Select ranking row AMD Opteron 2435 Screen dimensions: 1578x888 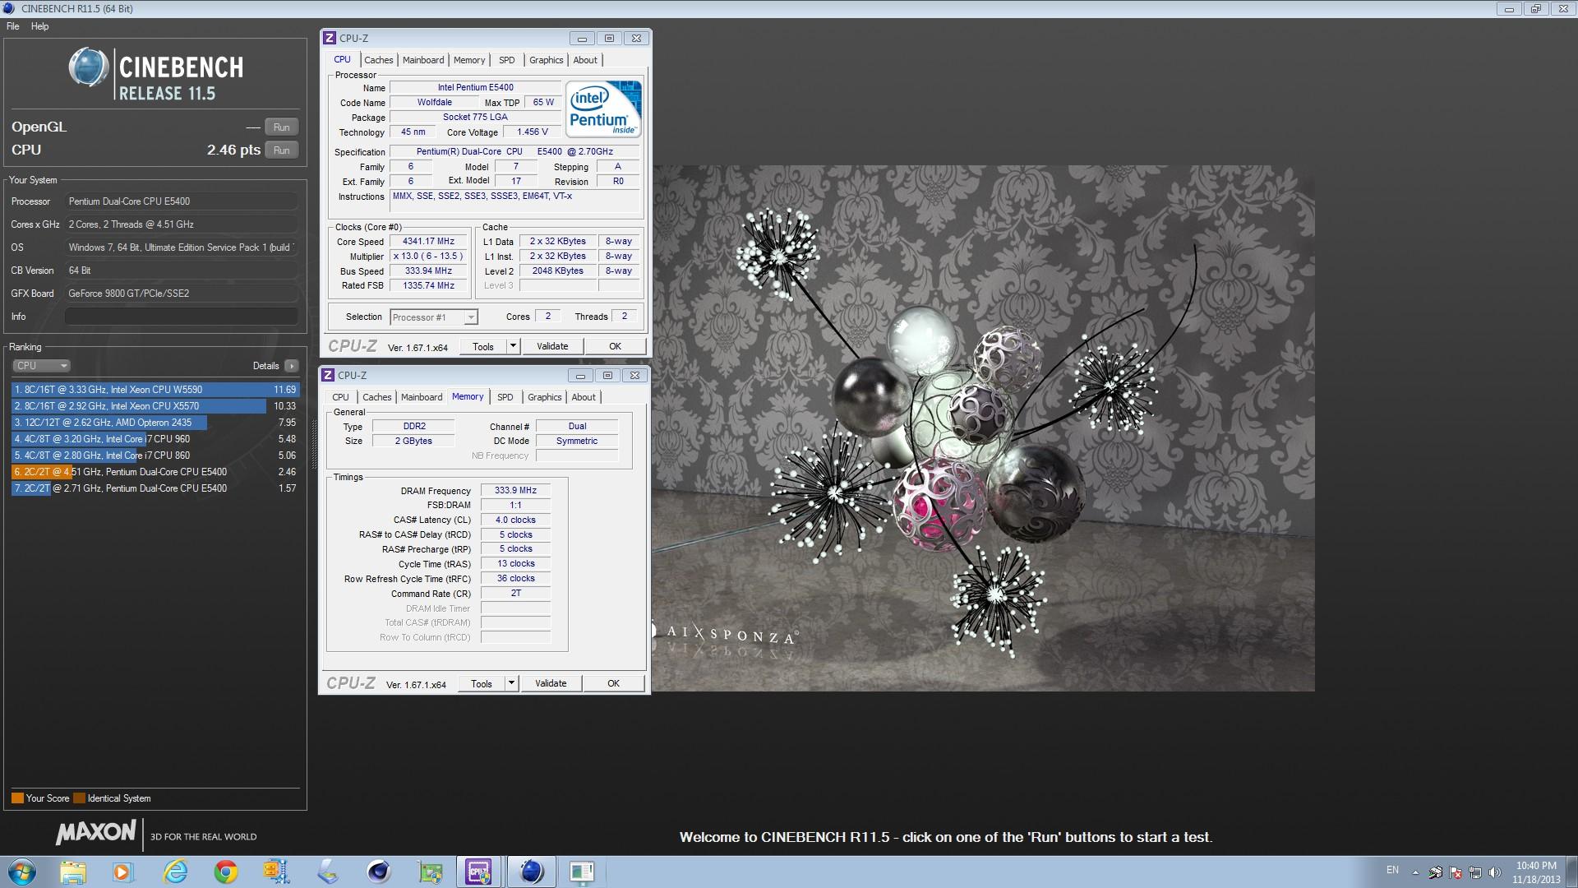click(155, 423)
